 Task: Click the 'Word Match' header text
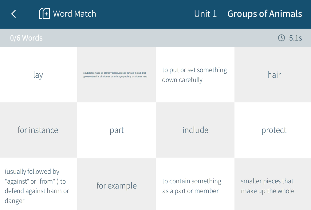click(74, 14)
